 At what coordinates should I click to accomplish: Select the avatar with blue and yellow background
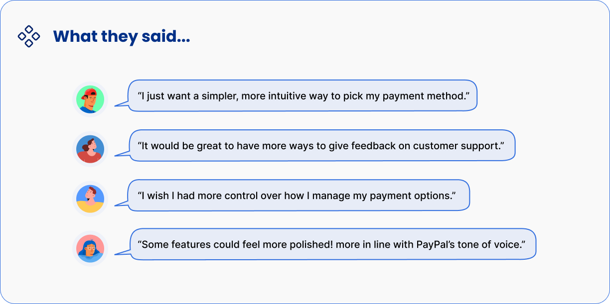pos(90,199)
